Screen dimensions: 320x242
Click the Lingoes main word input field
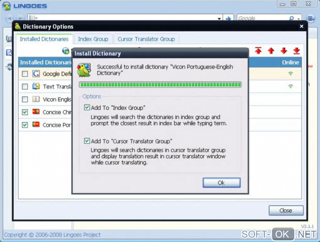126,18
